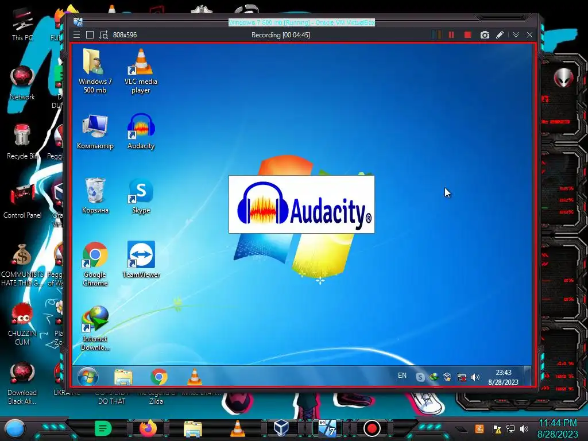The width and height of the screenshot is (588, 441).
Task: Select the Audacity desktop shortcut
Action: click(141, 132)
